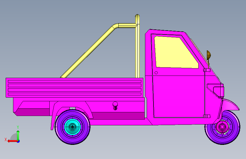Select the cyan rear wheel hub
This screenshot has height=159, width=246.
click(72, 126)
